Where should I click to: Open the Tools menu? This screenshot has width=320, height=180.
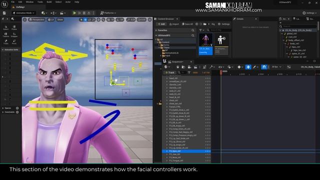[40, 2]
